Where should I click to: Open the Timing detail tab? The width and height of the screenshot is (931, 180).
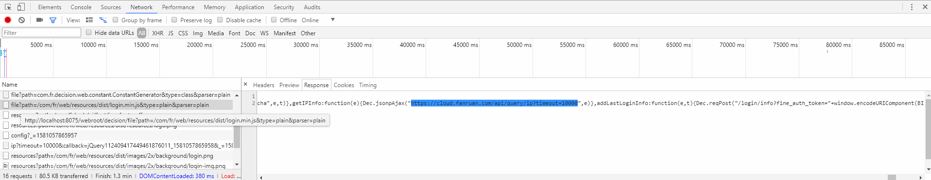[368, 85]
